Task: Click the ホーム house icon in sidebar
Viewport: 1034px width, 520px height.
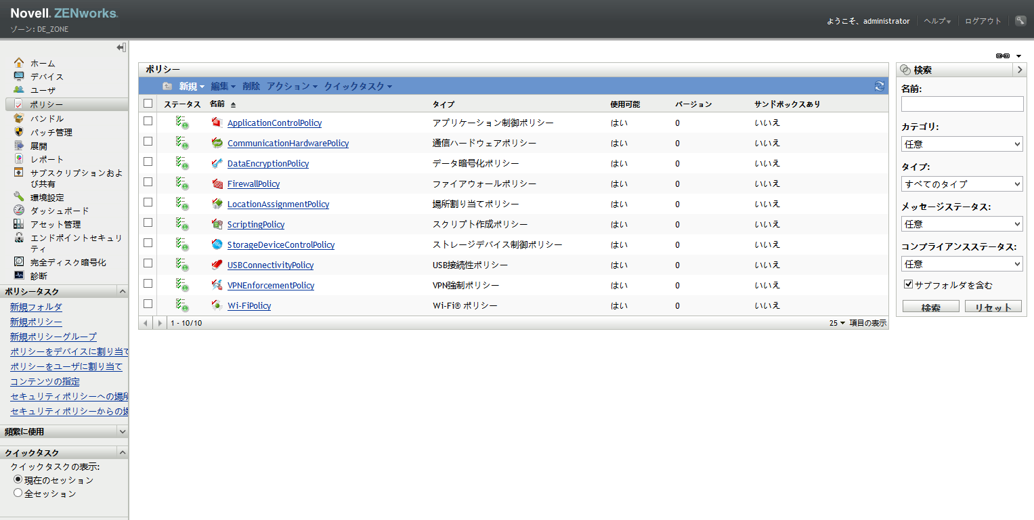Action: click(x=19, y=63)
